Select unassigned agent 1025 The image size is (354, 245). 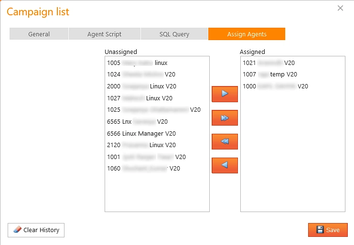tap(157, 110)
